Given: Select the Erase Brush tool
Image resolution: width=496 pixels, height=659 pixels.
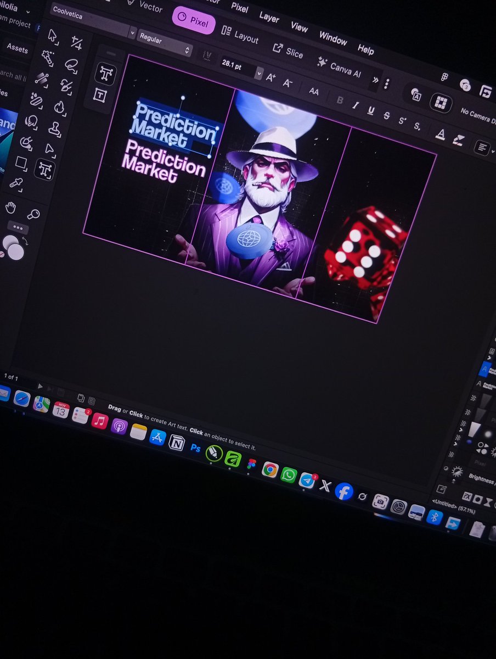Looking at the screenshot, I should pyautogui.click(x=36, y=99).
